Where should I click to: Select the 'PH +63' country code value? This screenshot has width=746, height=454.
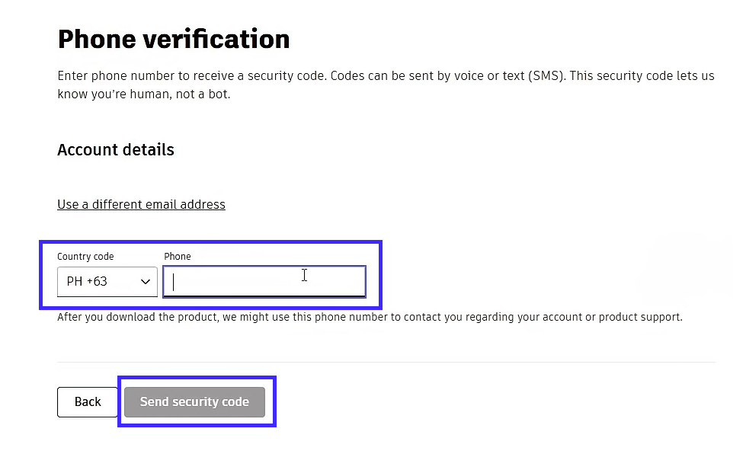click(87, 282)
